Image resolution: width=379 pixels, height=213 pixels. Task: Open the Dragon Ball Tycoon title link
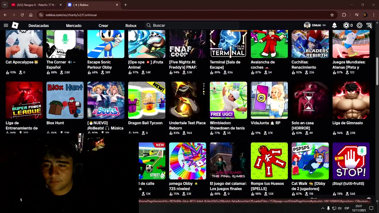pos(145,123)
